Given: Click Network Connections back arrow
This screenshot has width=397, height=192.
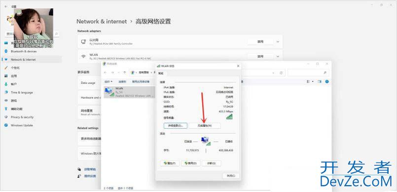Looking at the screenshot, I should pos(106,73).
